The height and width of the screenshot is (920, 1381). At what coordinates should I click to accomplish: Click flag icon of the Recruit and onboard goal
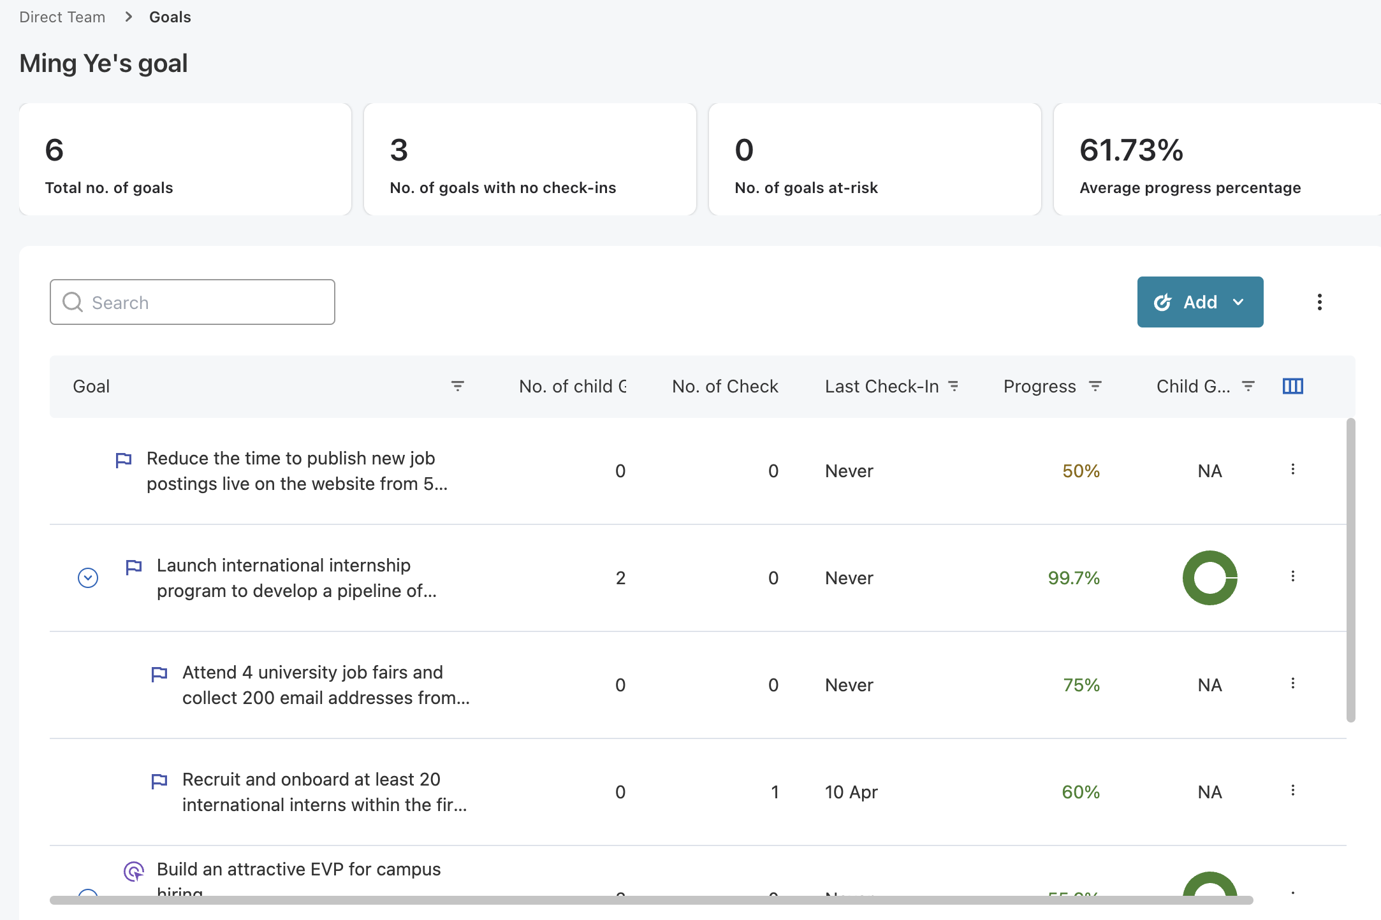159,780
